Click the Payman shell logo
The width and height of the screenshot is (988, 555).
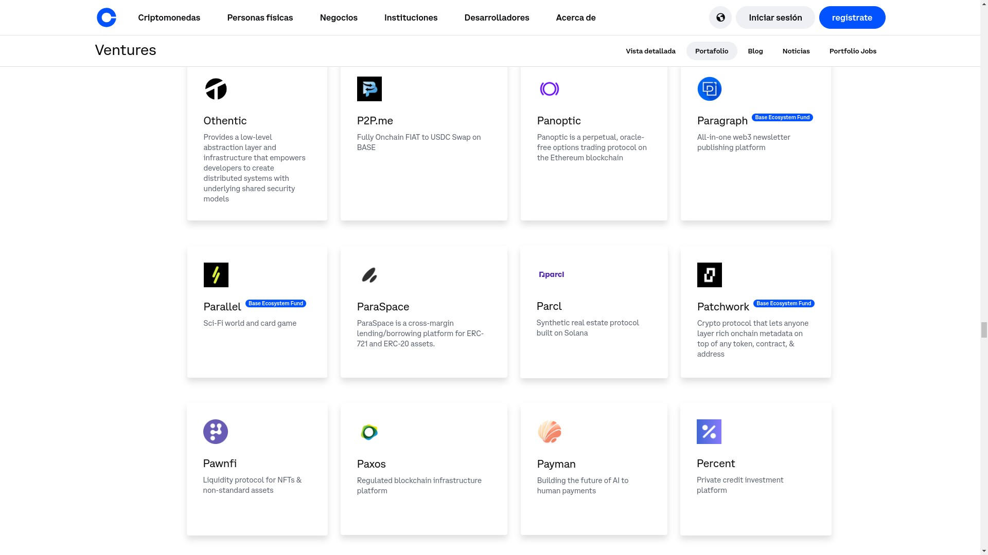pos(550,432)
